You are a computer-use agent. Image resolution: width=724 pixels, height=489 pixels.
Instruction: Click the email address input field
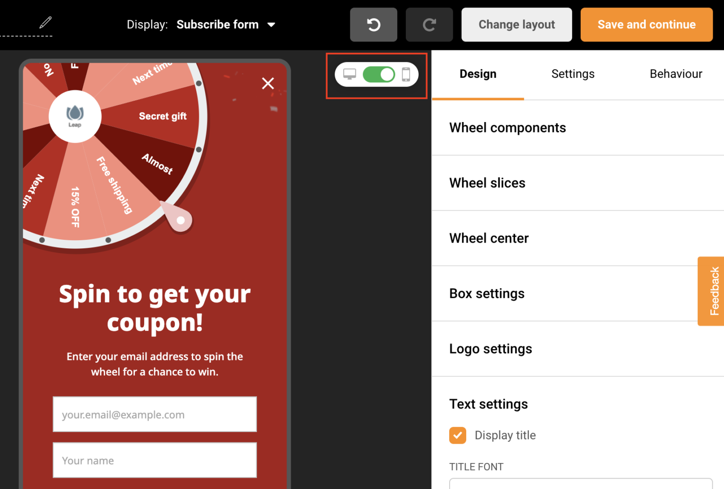click(155, 415)
